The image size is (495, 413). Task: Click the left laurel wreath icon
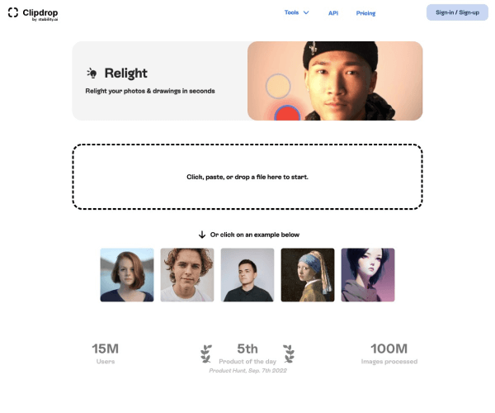click(206, 354)
